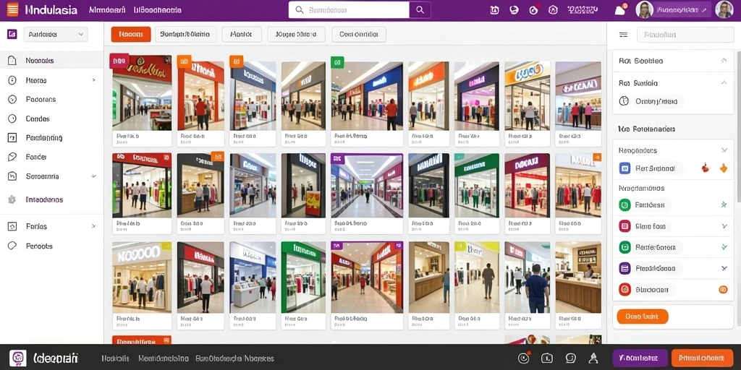Open notifications icon with red badge
741x370 pixels.
click(x=620, y=10)
